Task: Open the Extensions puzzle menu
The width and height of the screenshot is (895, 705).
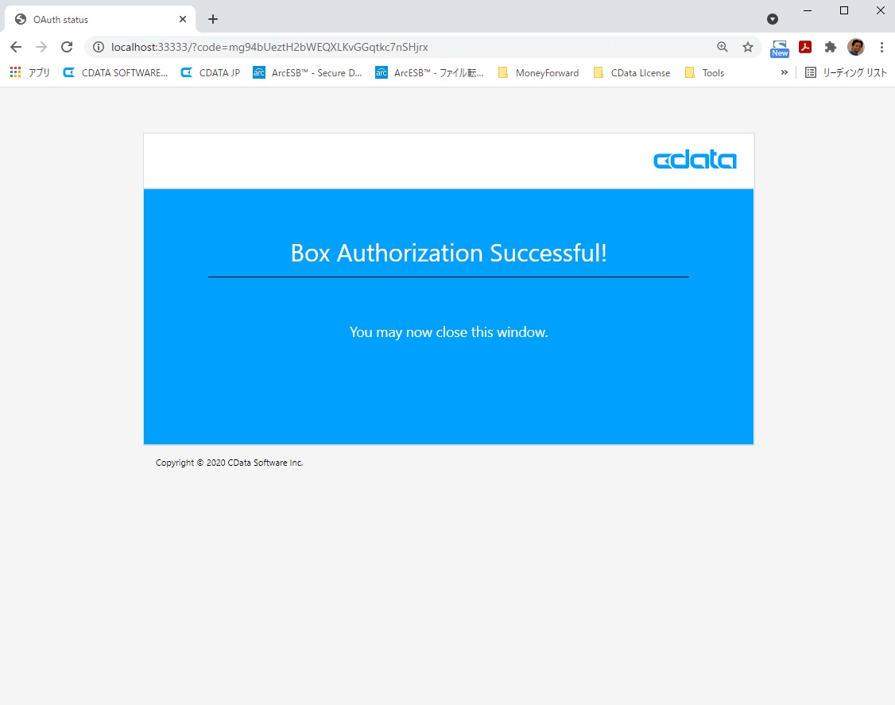Action: [x=831, y=47]
